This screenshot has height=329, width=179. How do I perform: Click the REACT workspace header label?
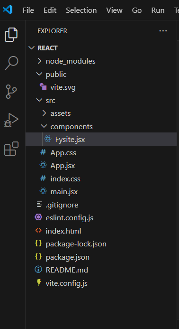click(x=47, y=48)
